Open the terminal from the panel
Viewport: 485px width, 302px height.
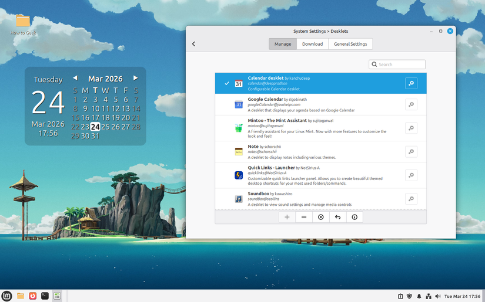tap(45, 296)
